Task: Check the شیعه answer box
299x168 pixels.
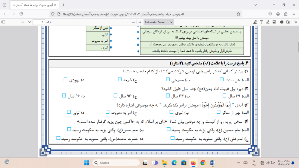Action: coord(120,79)
